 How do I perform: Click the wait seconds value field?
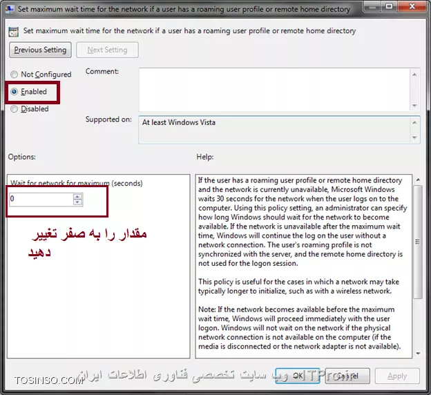click(41, 199)
